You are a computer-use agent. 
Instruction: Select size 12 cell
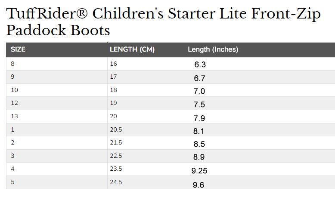(x=14, y=103)
